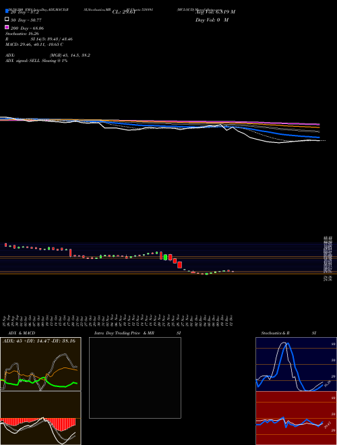Click the 'Day Vol: 0 M' label

(x=212, y=20)
